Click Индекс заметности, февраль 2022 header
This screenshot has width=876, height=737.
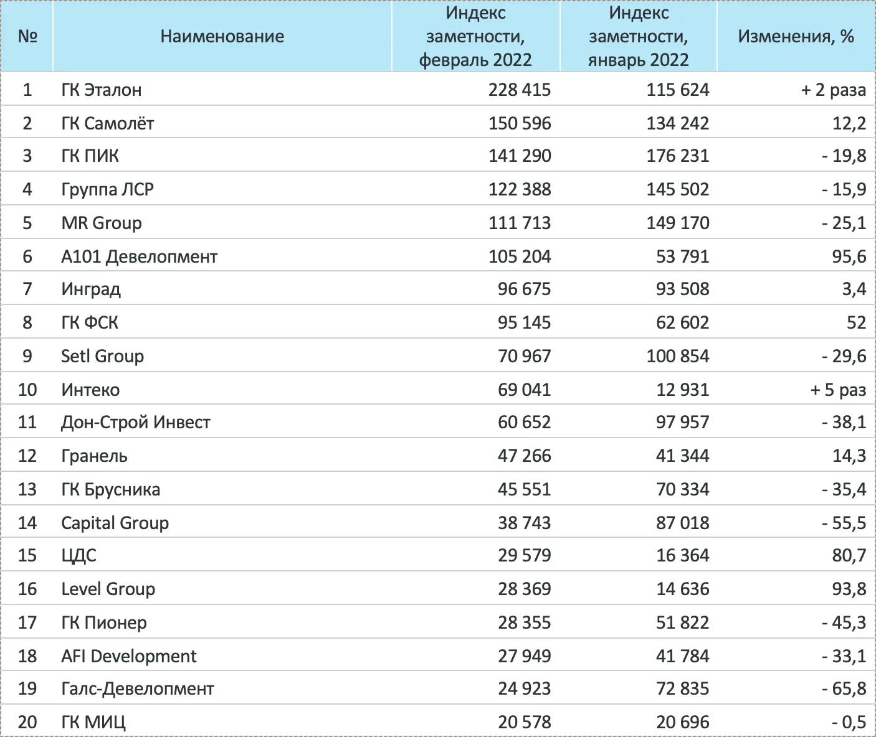[x=475, y=37]
